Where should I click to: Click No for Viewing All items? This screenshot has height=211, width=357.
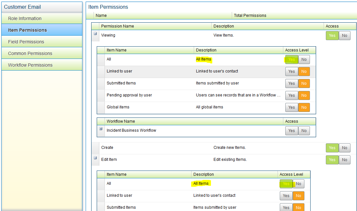click(x=304, y=60)
